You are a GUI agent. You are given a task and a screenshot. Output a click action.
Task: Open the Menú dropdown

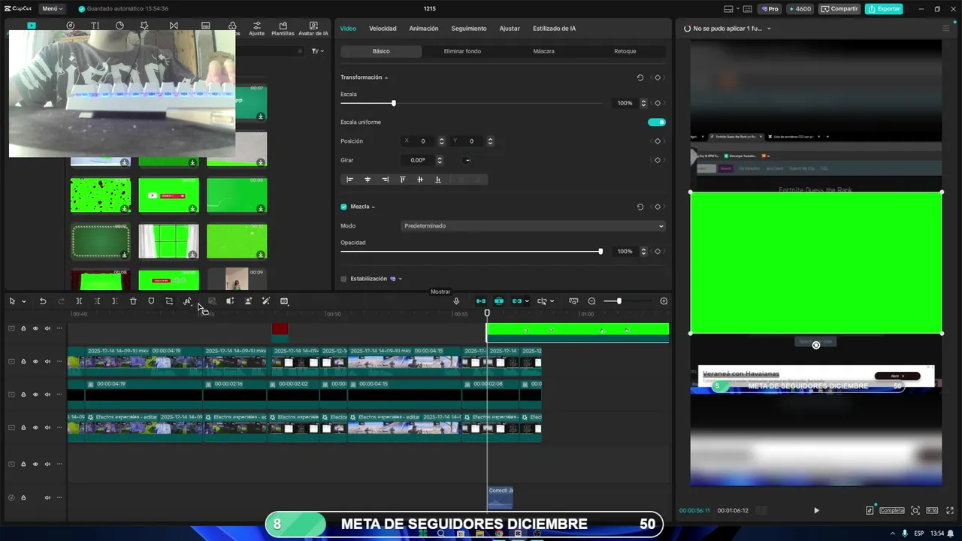tap(53, 9)
